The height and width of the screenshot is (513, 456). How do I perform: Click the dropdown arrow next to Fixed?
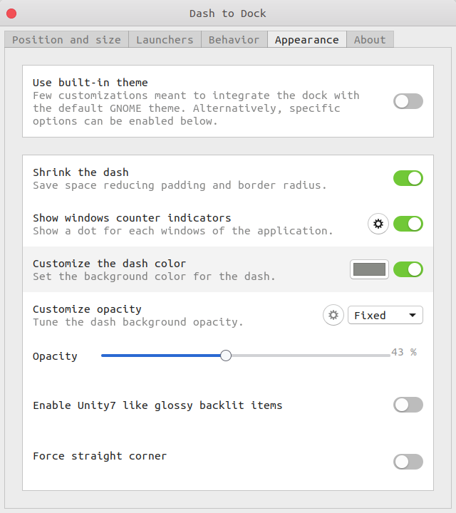[412, 315]
